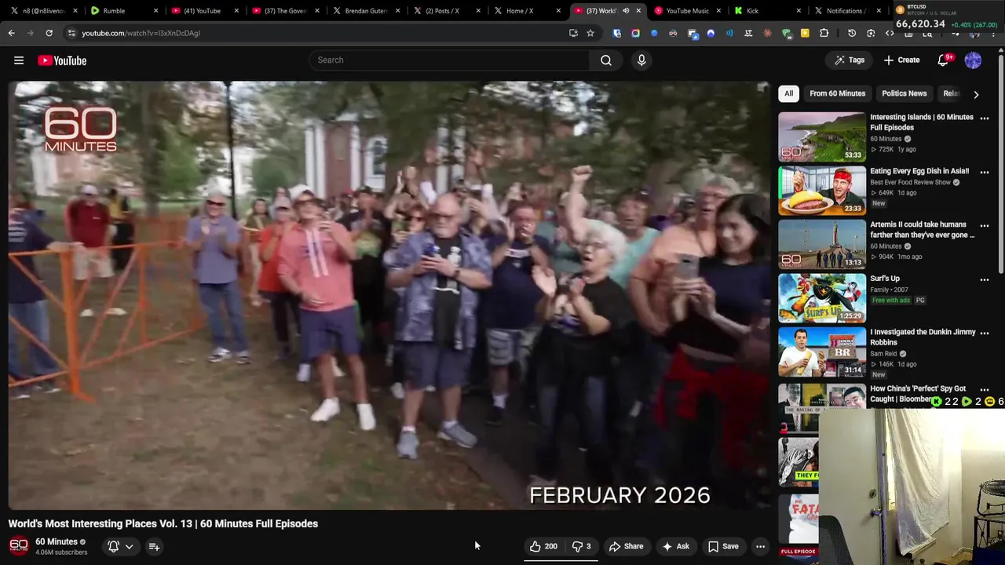Expand notification preference chevron dropdown
1005x565 pixels.
tap(129, 546)
